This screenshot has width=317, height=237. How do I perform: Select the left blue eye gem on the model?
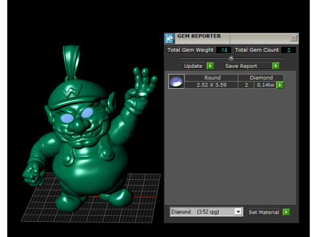coord(67,118)
